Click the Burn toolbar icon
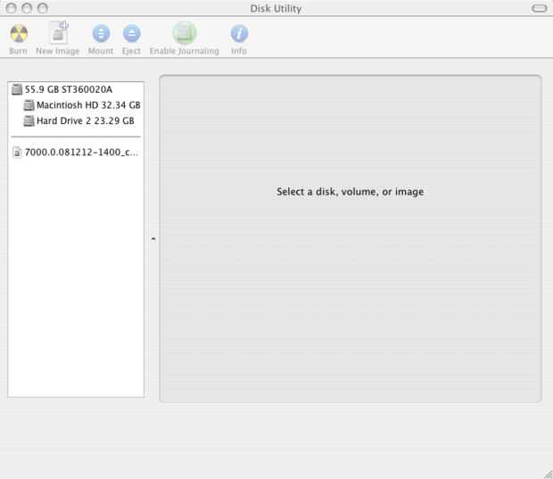 [19, 34]
